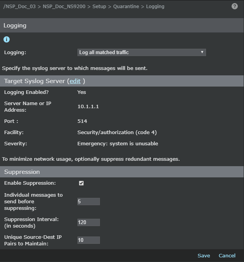Screen dimensions: 244x262
Task: Click the Security/authorization (code 4) facility value
Action: coord(117,132)
